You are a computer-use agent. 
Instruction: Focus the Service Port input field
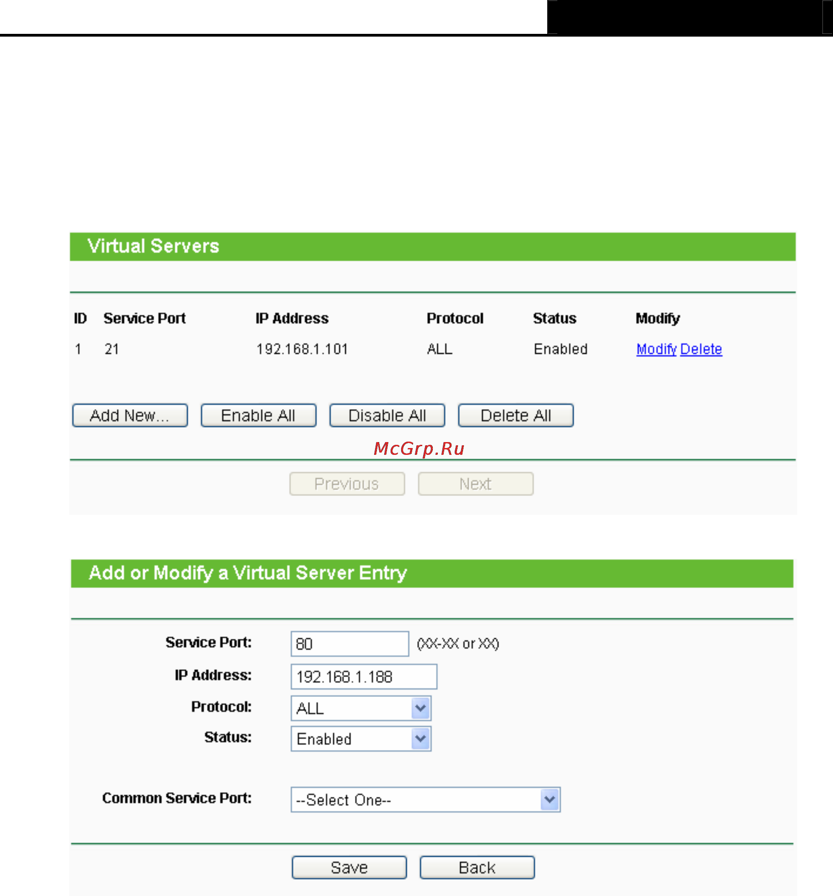click(350, 644)
